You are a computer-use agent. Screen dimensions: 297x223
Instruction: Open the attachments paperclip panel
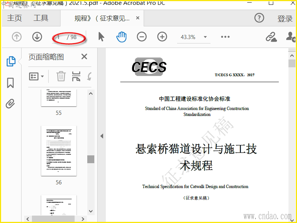pos(10,104)
